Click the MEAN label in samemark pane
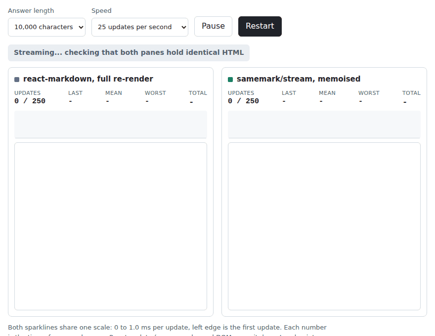 327,93
